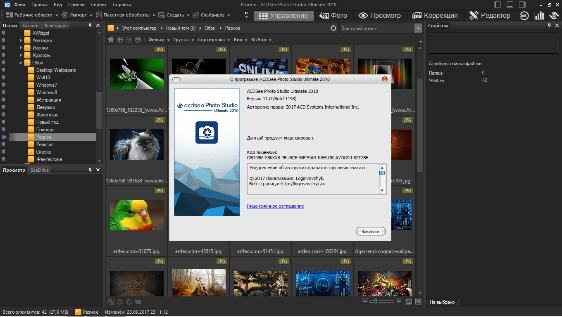Expand the Аватарки folder
Screen dimensions: 562x317
(21, 40)
